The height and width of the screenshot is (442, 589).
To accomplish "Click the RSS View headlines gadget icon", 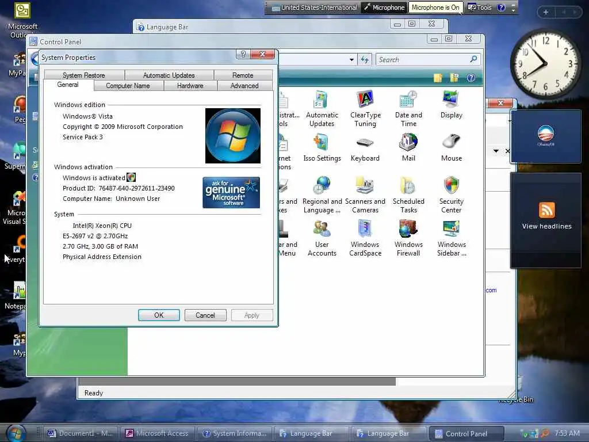I will click(x=546, y=209).
